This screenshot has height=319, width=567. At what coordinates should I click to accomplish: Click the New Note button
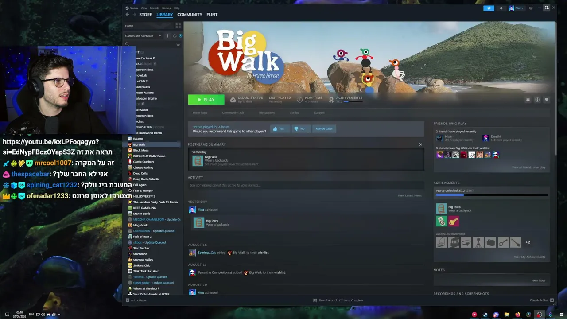[x=539, y=280]
